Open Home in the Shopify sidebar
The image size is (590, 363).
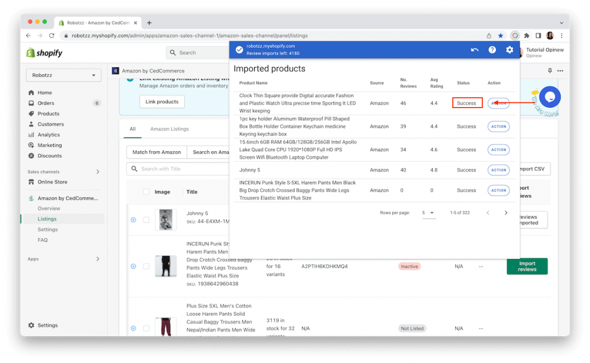point(44,93)
